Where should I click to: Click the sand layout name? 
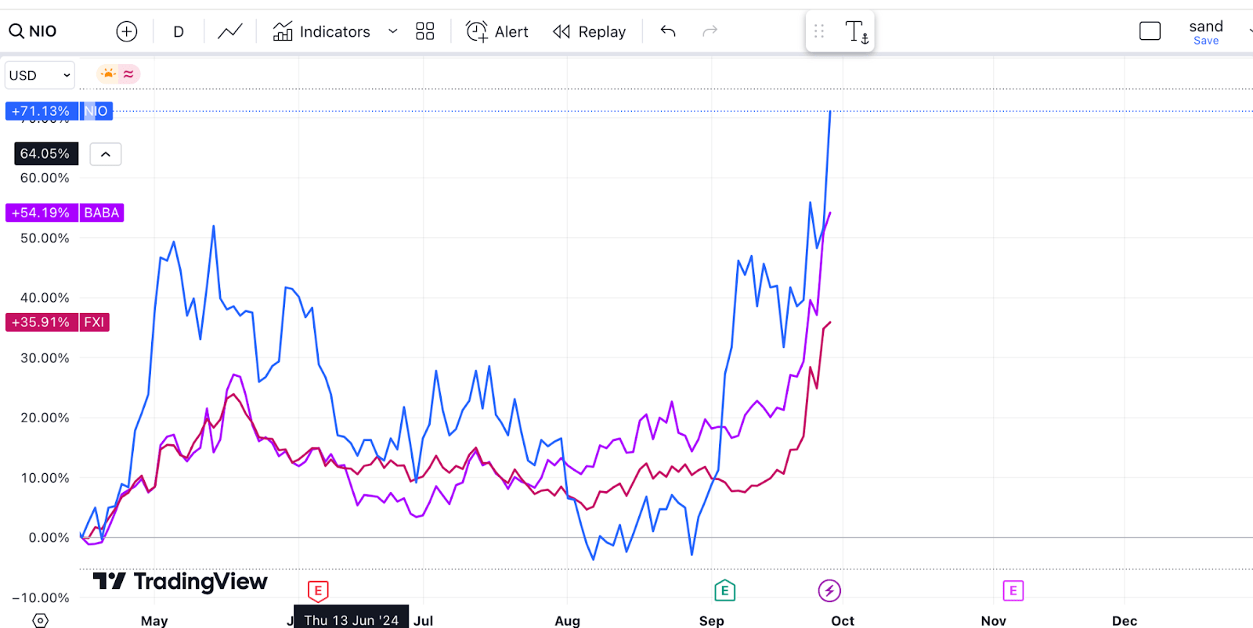tap(1206, 26)
